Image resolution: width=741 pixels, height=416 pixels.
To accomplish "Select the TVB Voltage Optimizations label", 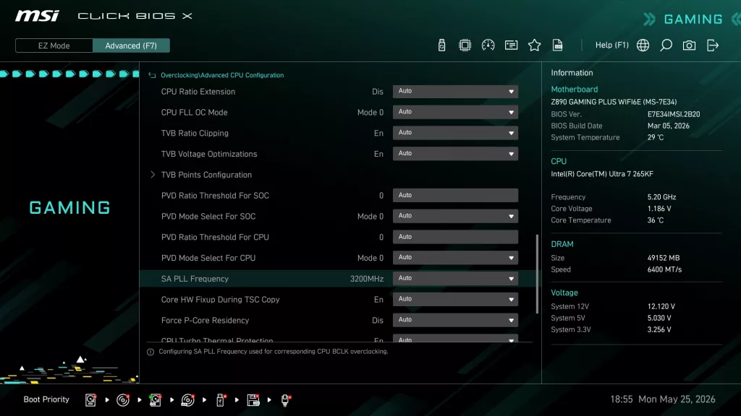I will pos(209,154).
